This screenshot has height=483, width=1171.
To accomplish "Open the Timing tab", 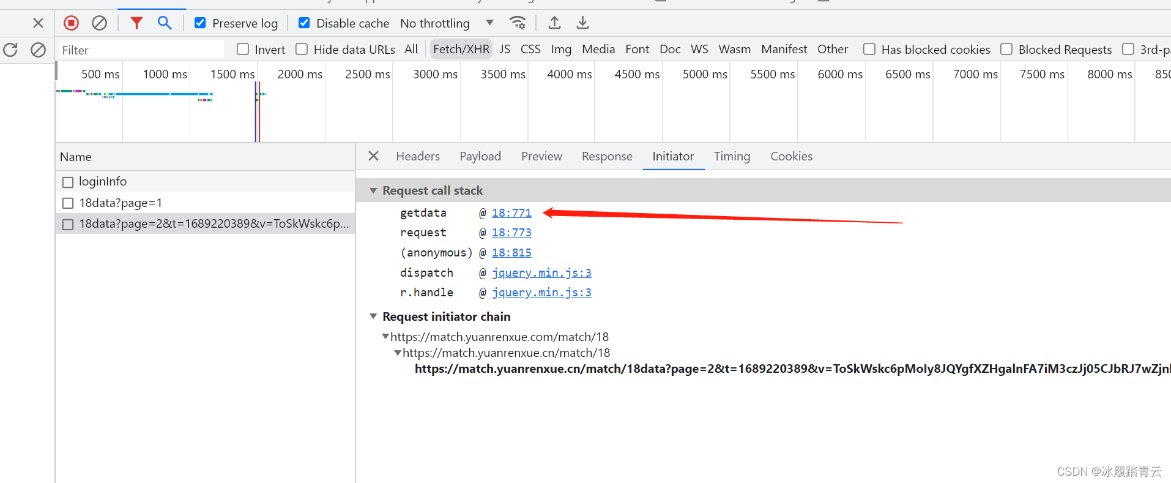I will point(732,156).
